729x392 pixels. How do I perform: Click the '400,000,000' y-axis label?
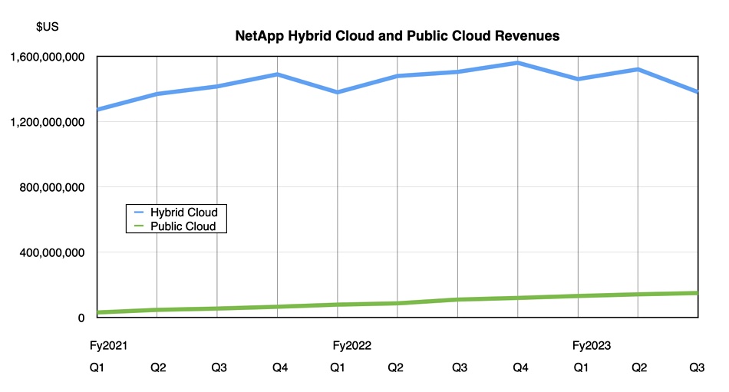[51, 252]
